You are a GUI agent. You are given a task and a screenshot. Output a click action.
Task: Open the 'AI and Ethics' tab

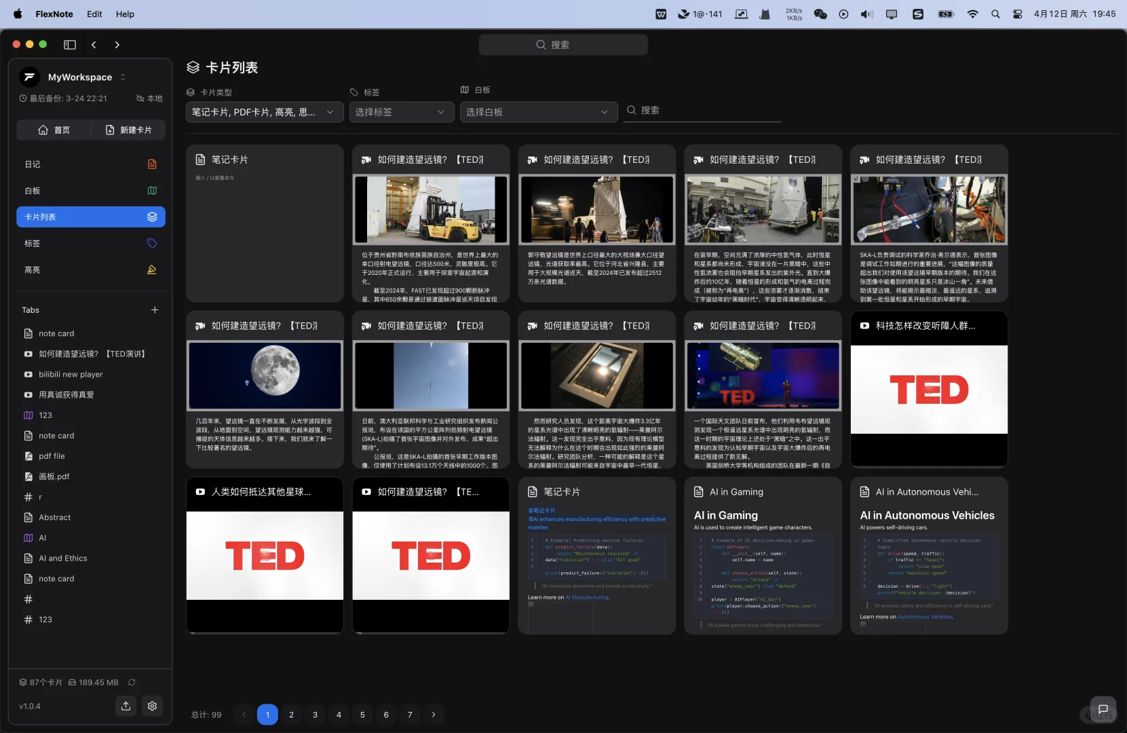[x=63, y=558]
